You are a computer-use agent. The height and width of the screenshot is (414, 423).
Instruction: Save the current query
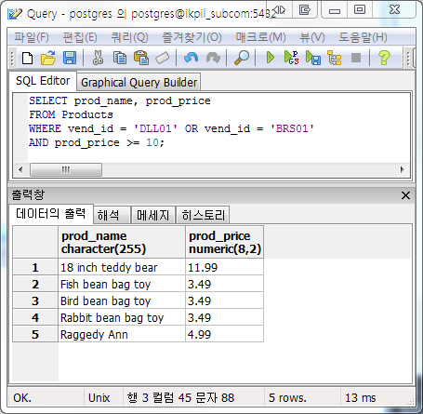[x=70, y=58]
